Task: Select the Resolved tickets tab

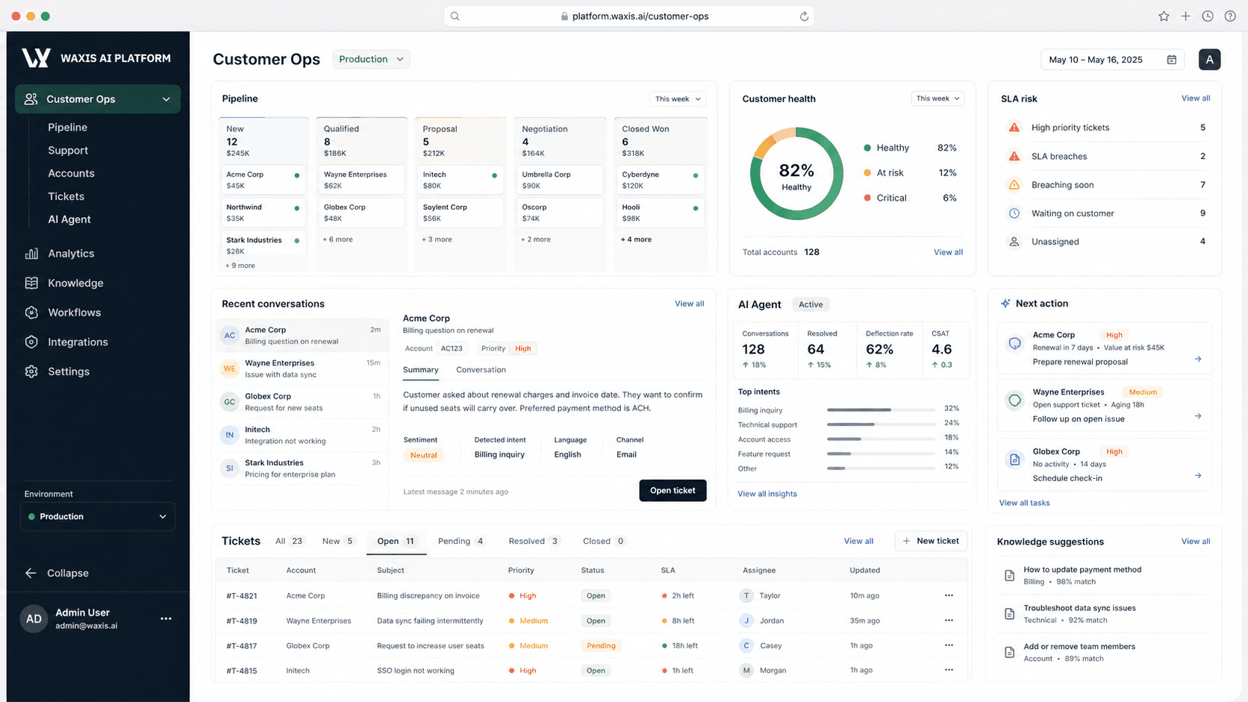Action: coord(534,541)
